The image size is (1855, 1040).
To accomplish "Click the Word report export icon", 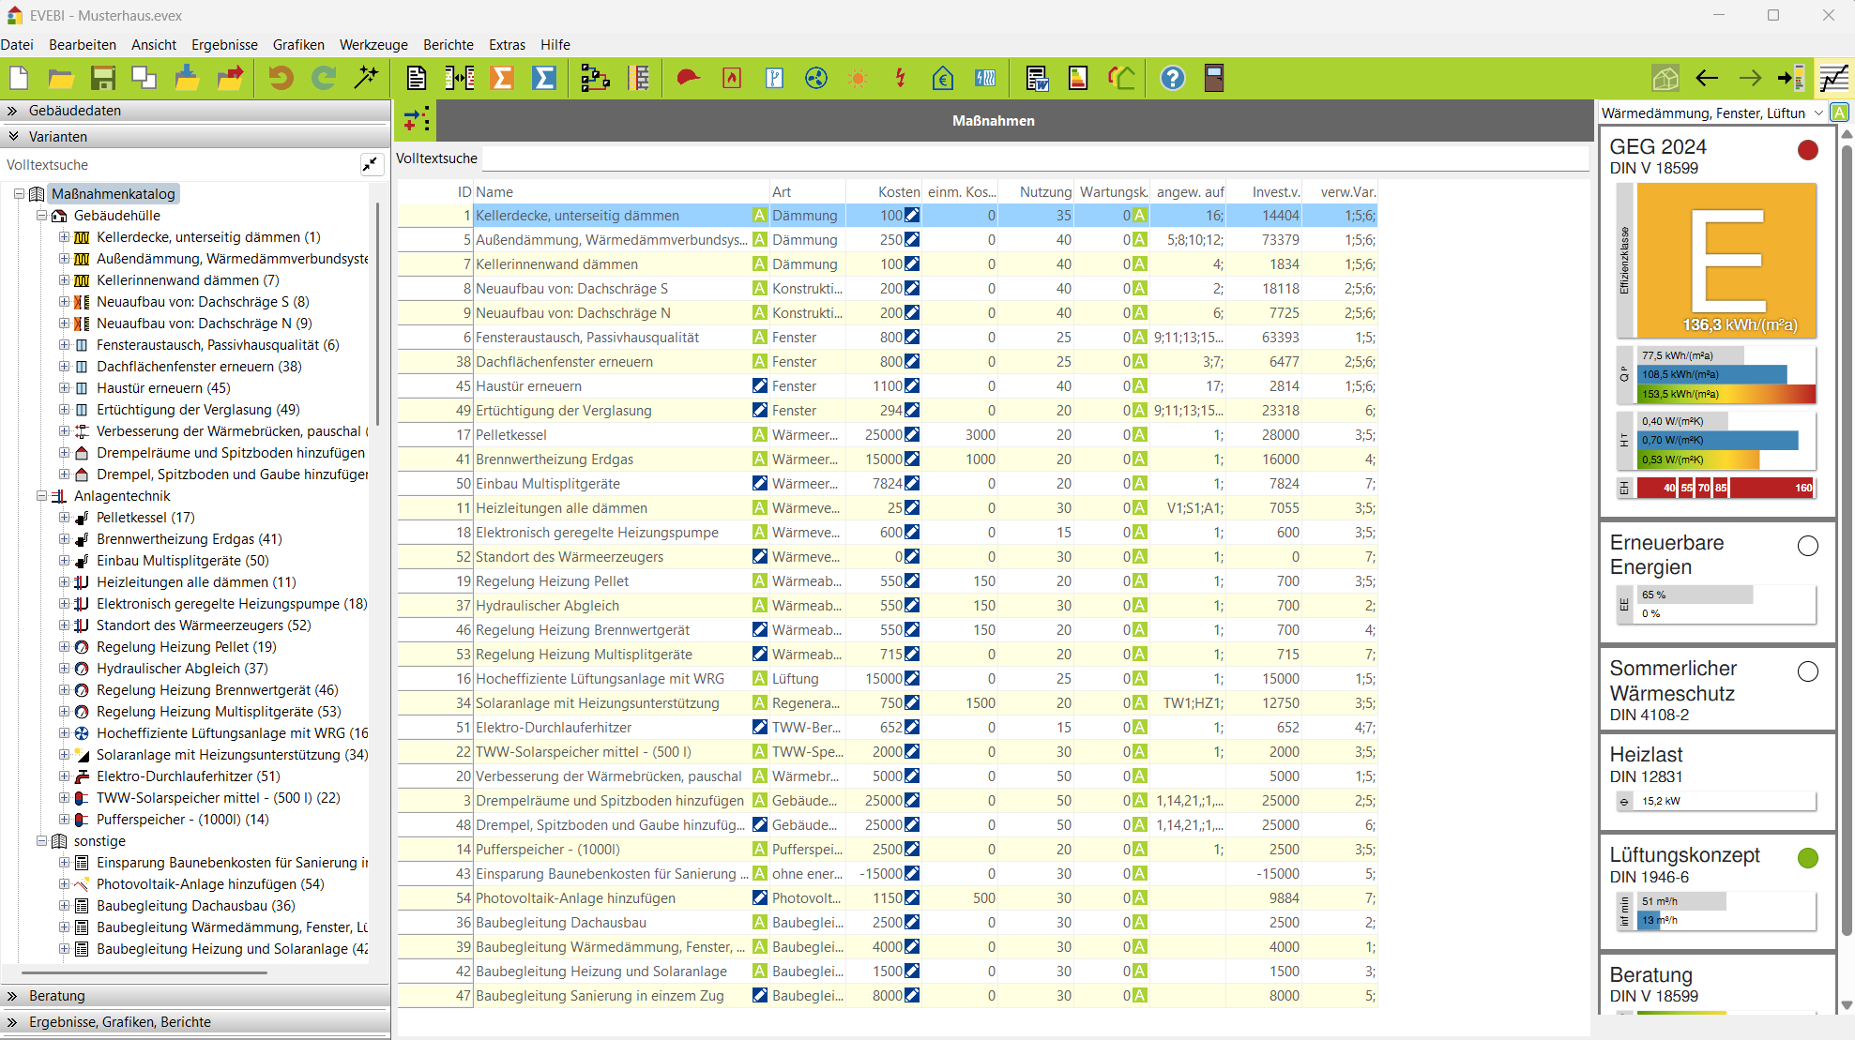I will coord(1037,79).
